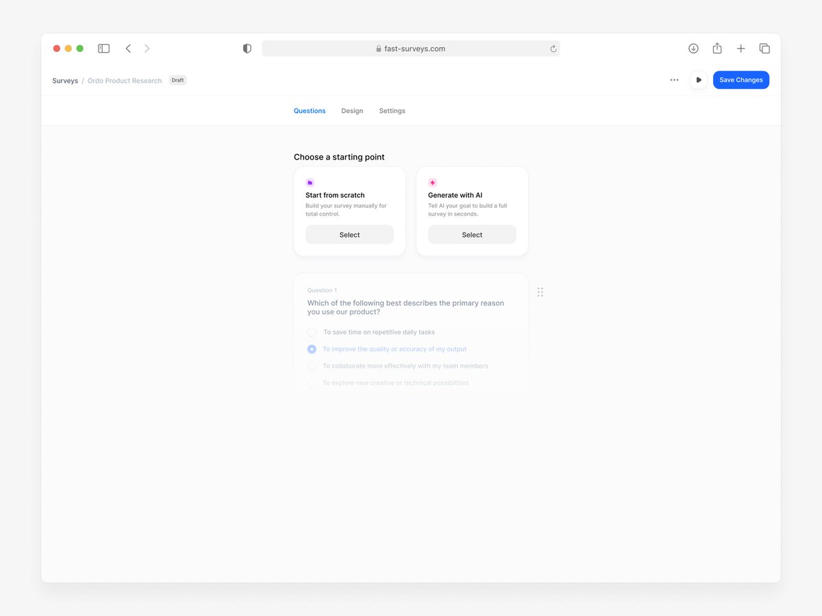822x616 pixels.
Task: Go to the Surveys breadcrumb
Action: point(65,81)
